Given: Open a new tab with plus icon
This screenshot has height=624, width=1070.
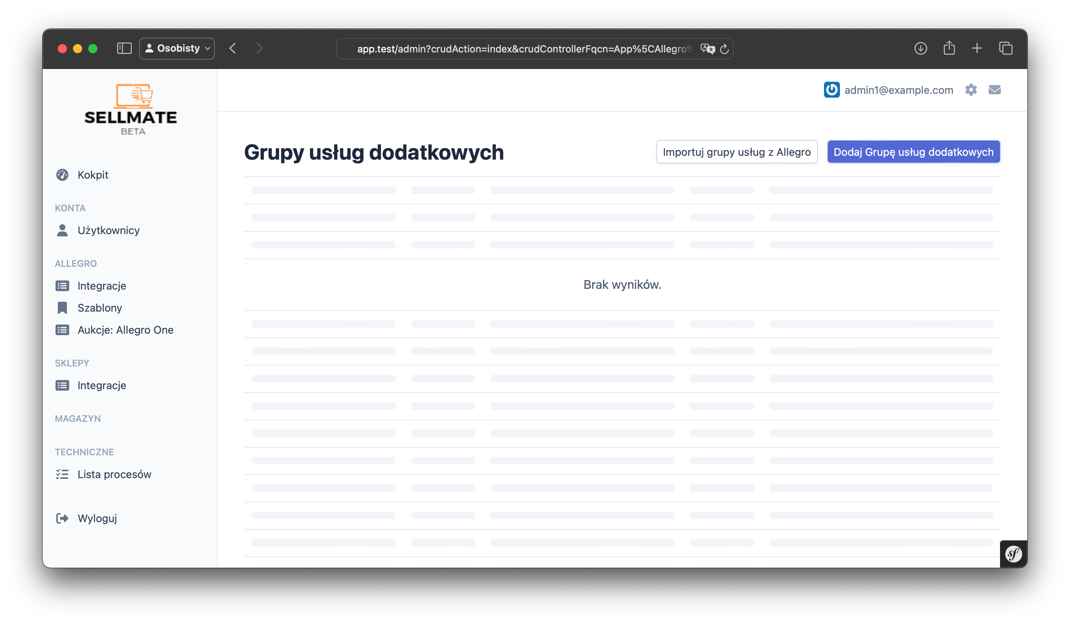Looking at the screenshot, I should [x=977, y=48].
